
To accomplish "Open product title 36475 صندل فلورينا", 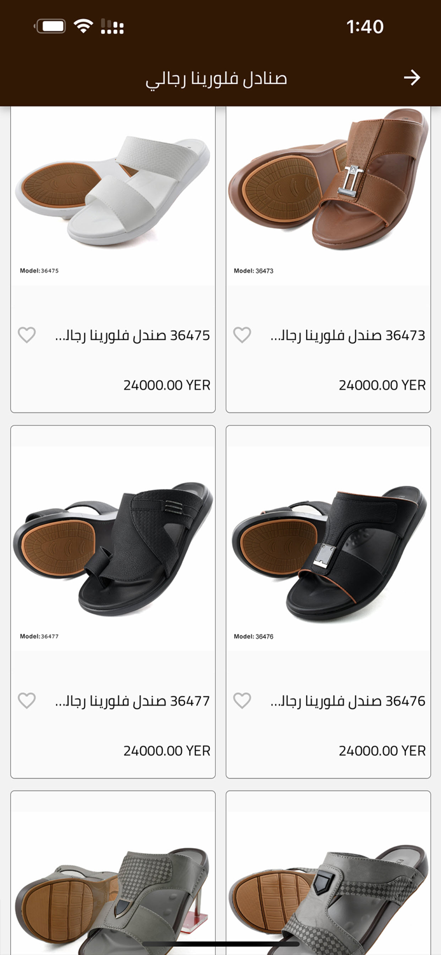I will pyautogui.click(x=132, y=336).
